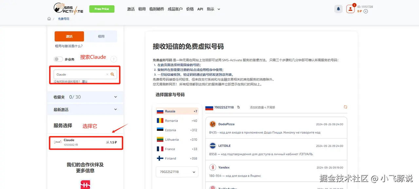Open the 临时邮件 menu item

(x=157, y=9)
